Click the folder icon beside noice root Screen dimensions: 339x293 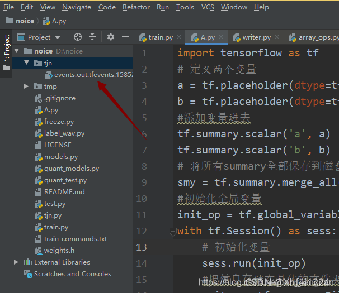28,51
